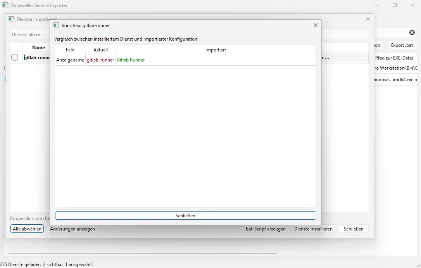The height and width of the screenshot is (268, 421).
Task: Sort by the Feld column header
Action: pos(70,50)
